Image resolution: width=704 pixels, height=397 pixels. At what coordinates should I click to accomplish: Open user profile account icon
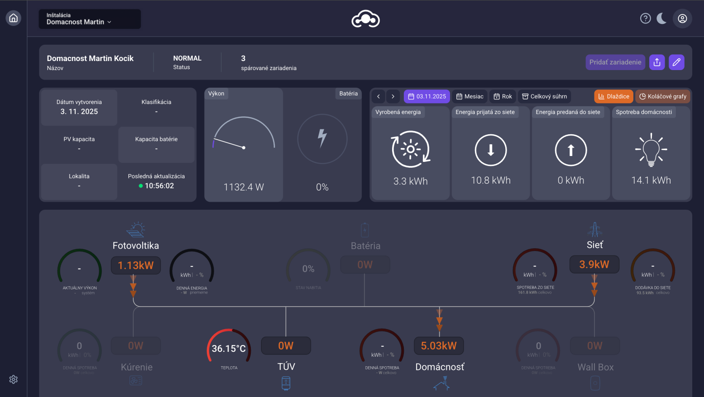(x=682, y=19)
